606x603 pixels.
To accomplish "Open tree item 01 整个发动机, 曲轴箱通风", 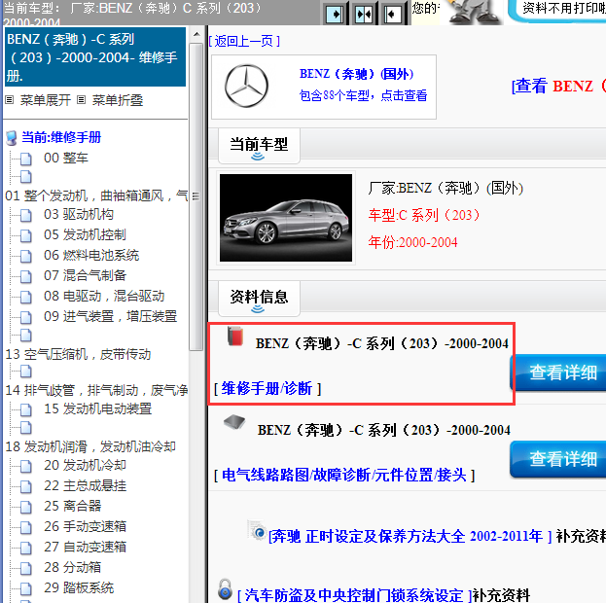I will click(x=96, y=196).
